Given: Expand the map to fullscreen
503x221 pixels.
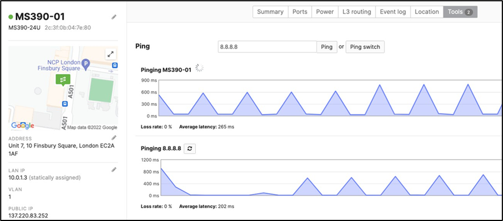Looking at the screenshot, I should tap(111, 54).
